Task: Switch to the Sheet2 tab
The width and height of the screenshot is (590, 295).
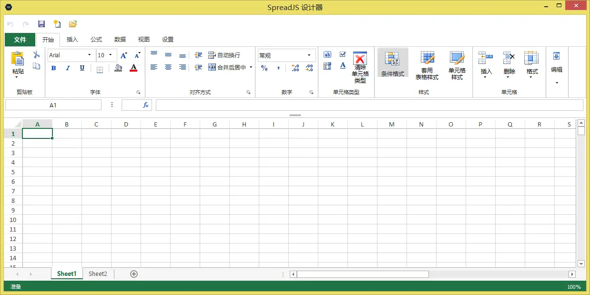Action: pos(98,274)
